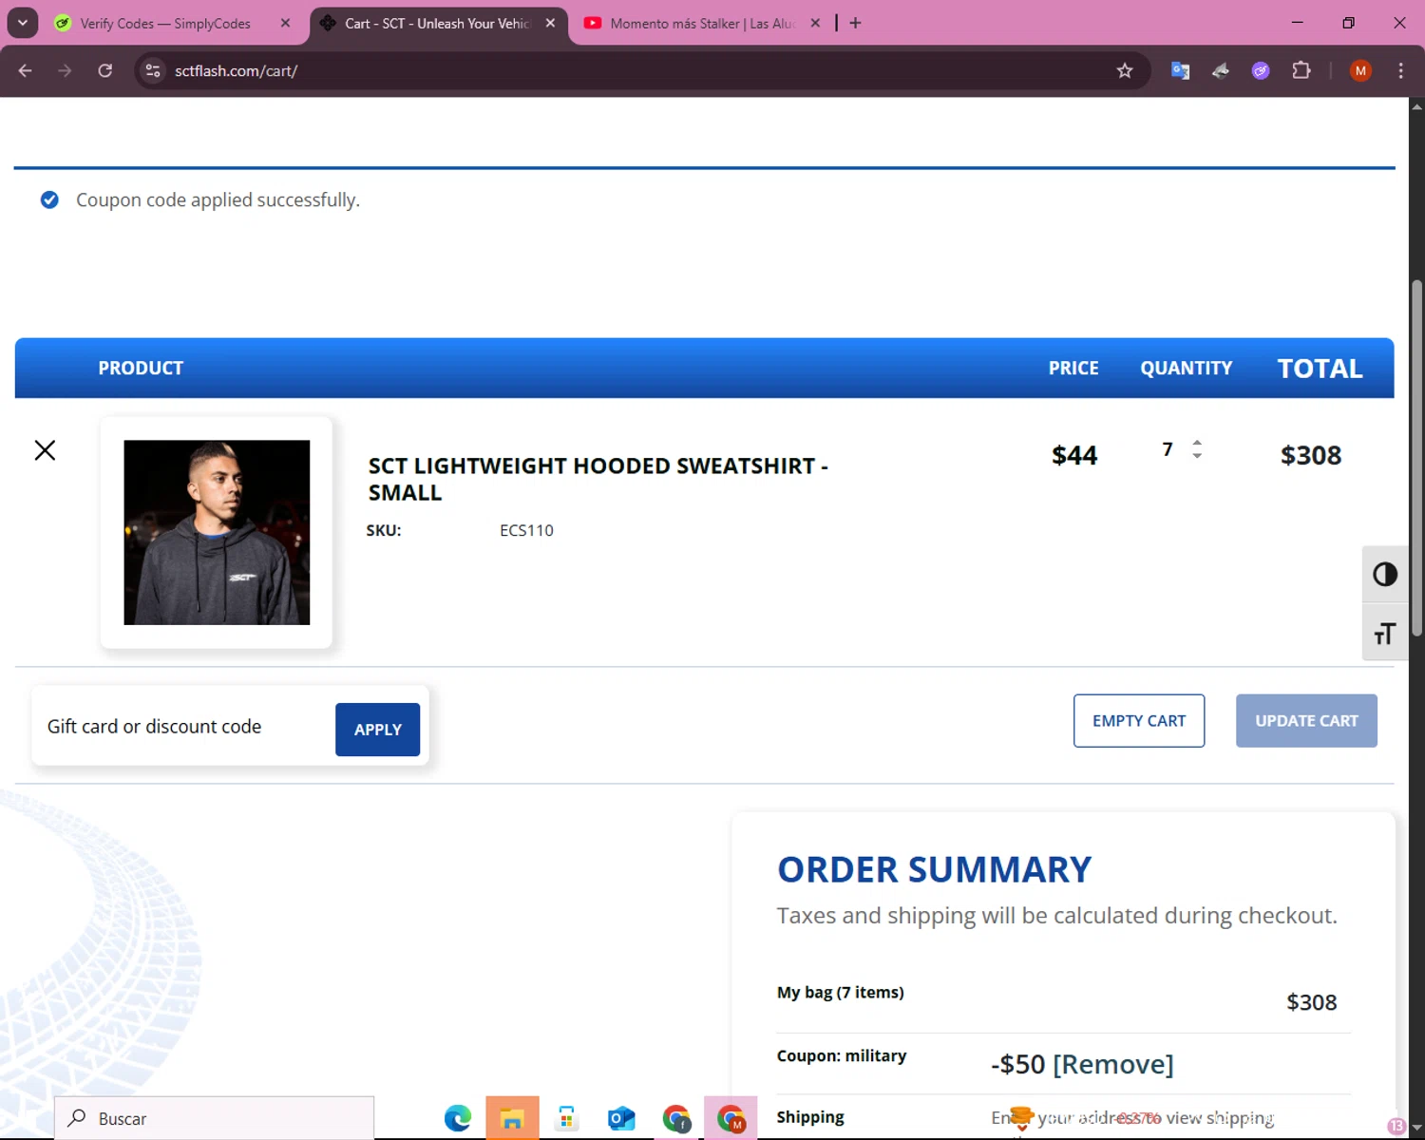Close the Cart - SCT tab
Screen dimensions: 1425x1140
(550, 23)
